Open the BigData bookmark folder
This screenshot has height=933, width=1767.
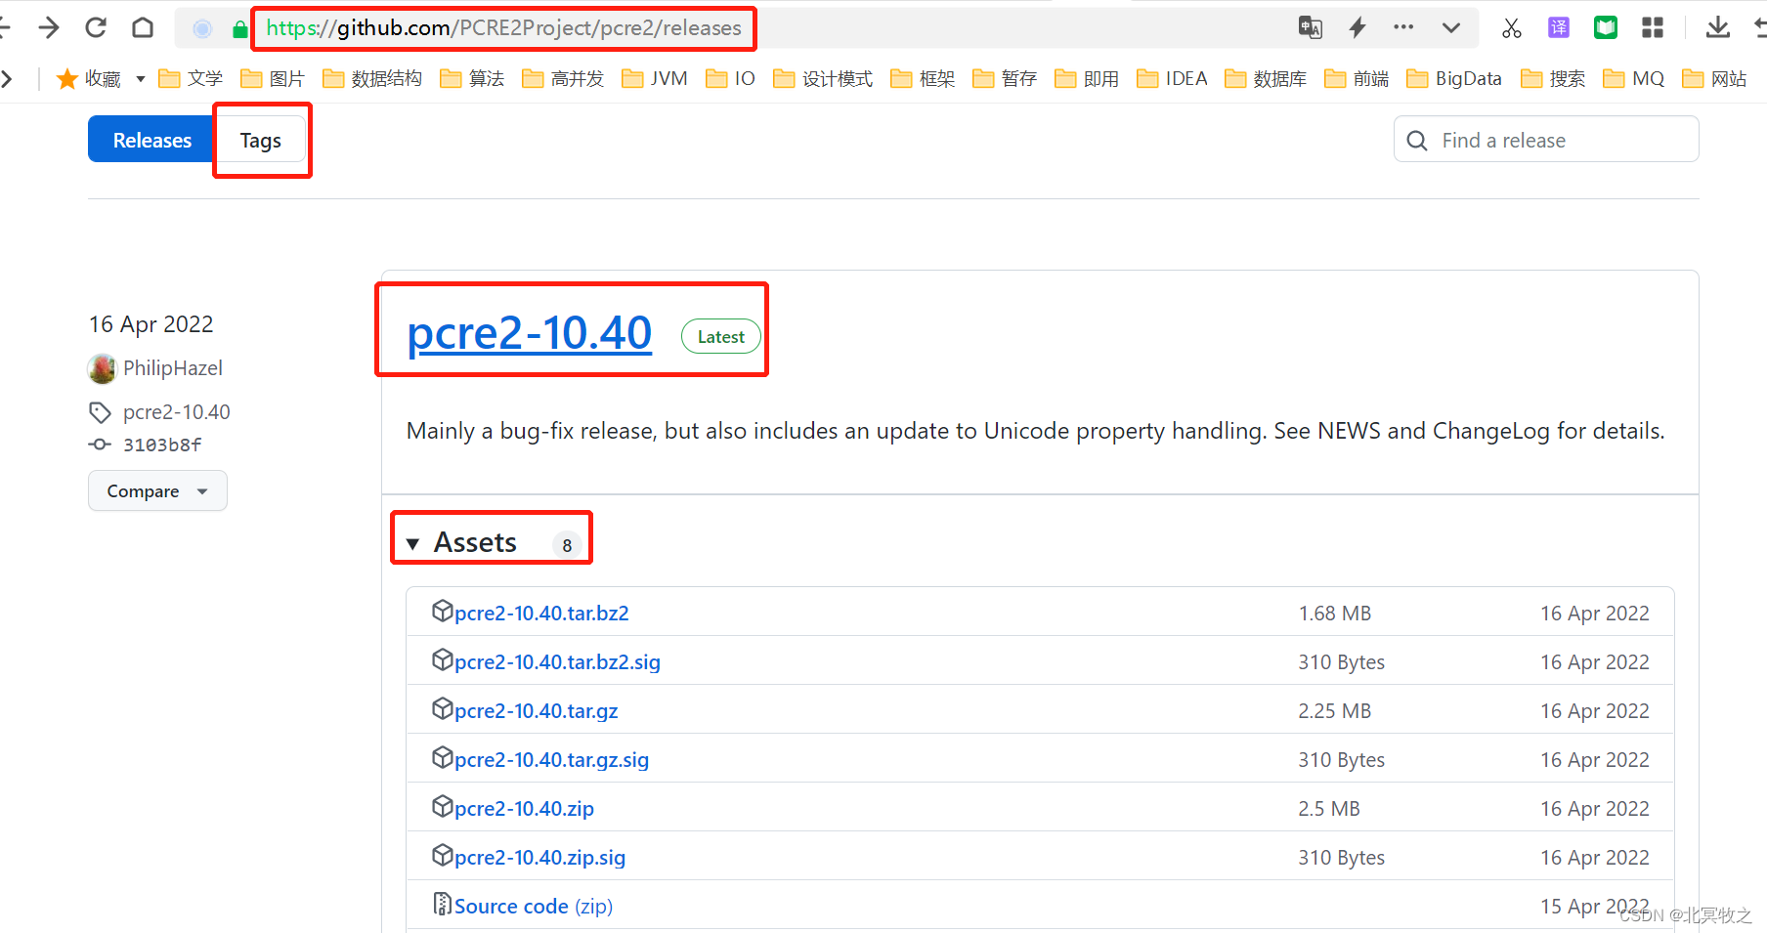[x=1454, y=78]
